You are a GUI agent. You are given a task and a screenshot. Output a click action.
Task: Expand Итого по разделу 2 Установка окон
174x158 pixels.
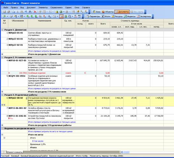(x=2, y=92)
